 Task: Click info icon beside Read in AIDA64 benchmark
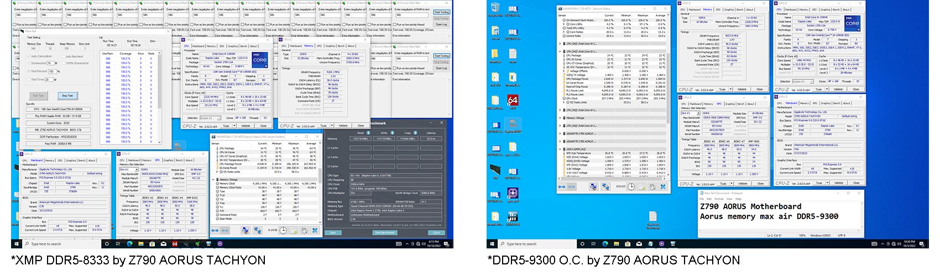point(368,133)
